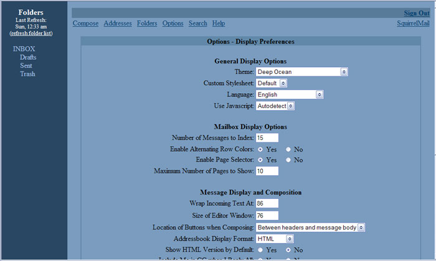Expand Location of Buttons when Composing dropdown
Viewport: 436px width, 261px height.
click(x=310, y=227)
